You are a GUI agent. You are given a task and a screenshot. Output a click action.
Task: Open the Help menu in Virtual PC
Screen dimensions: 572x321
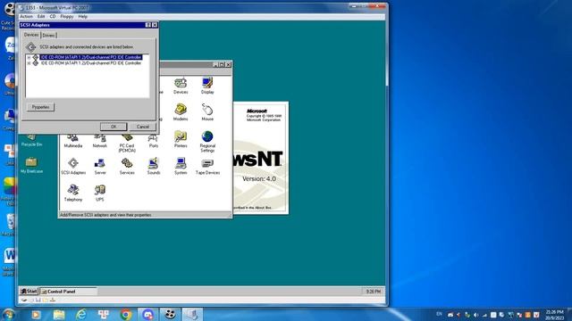tap(83, 16)
